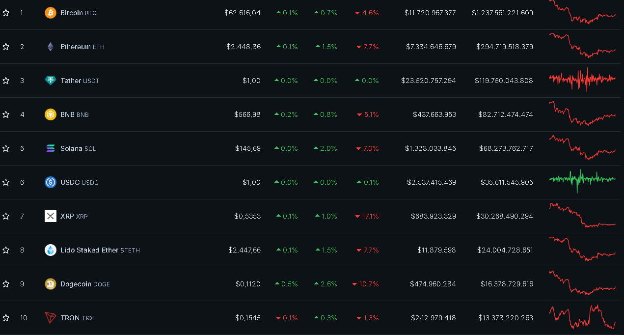
Task: Click USDC market cap $35.611.545.905
Action: point(507,182)
